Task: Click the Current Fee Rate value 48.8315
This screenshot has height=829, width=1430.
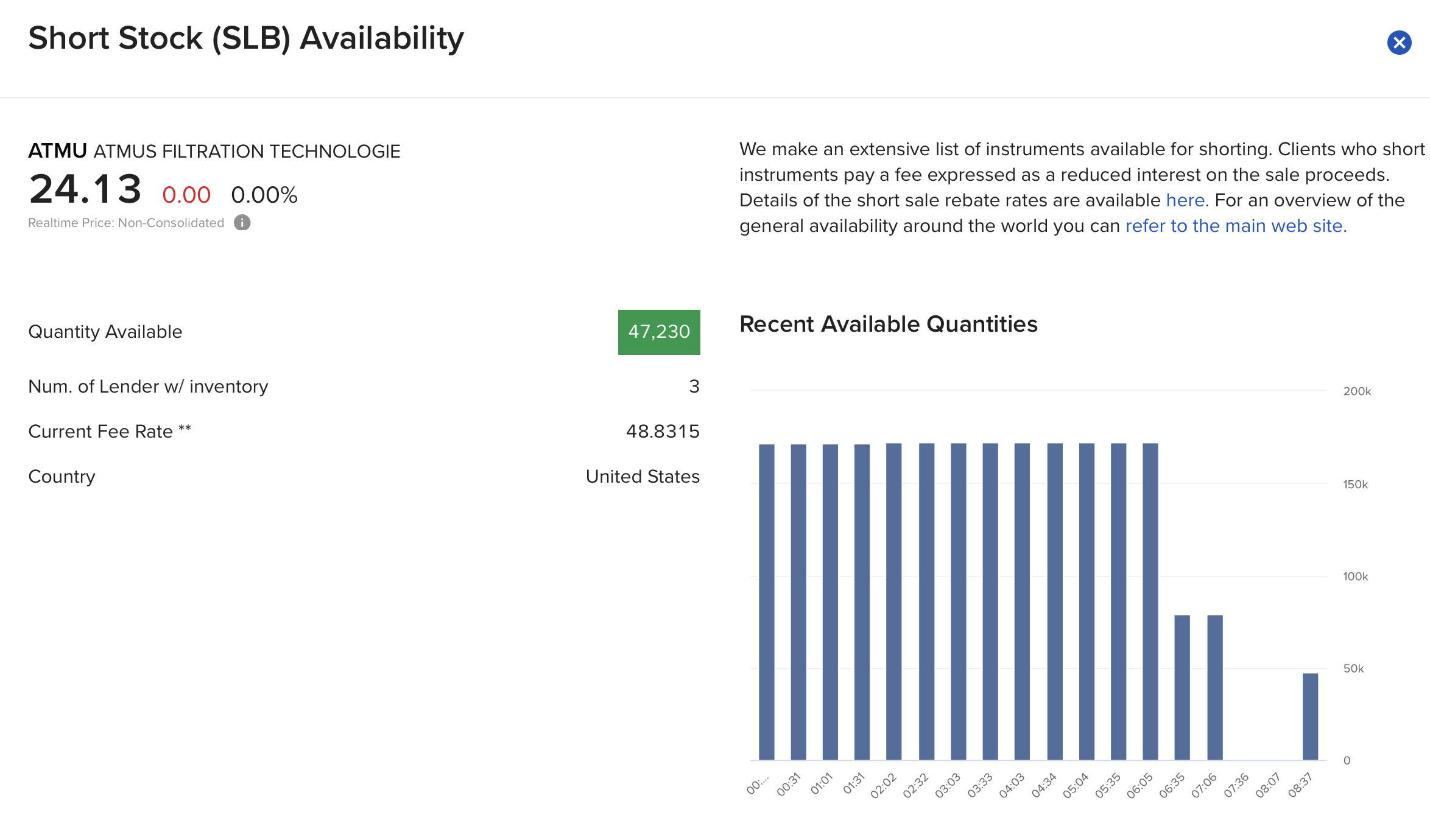Action: (x=663, y=432)
